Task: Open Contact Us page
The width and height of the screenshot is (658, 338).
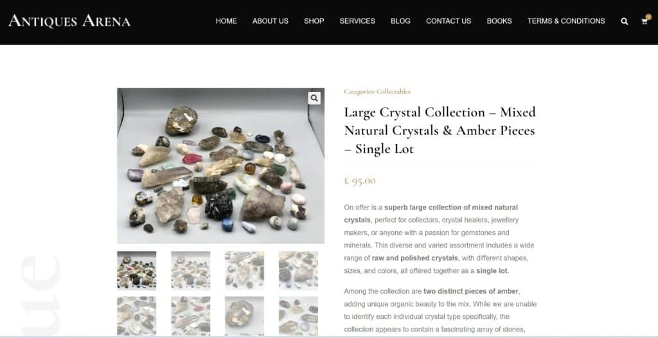Action: coord(449,21)
